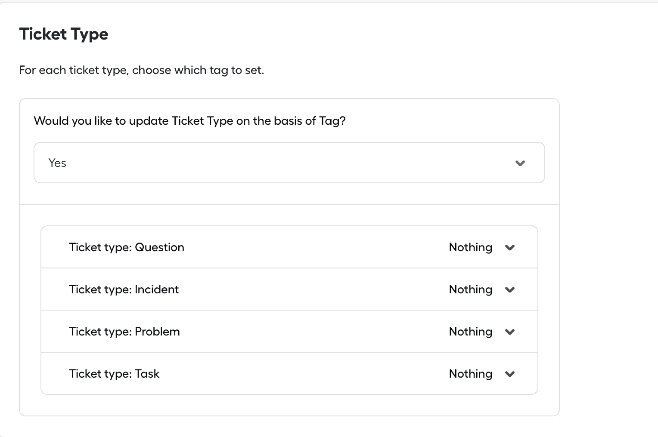Open the 'Yes' update Ticket Type dropdown
This screenshot has height=437, width=658.
tap(289, 163)
